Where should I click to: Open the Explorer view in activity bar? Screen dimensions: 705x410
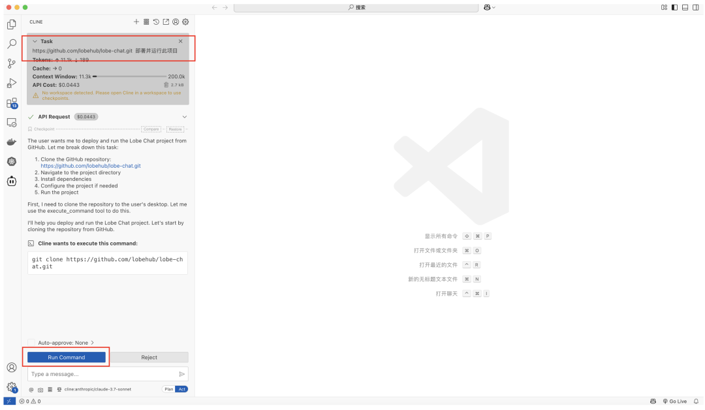12,24
